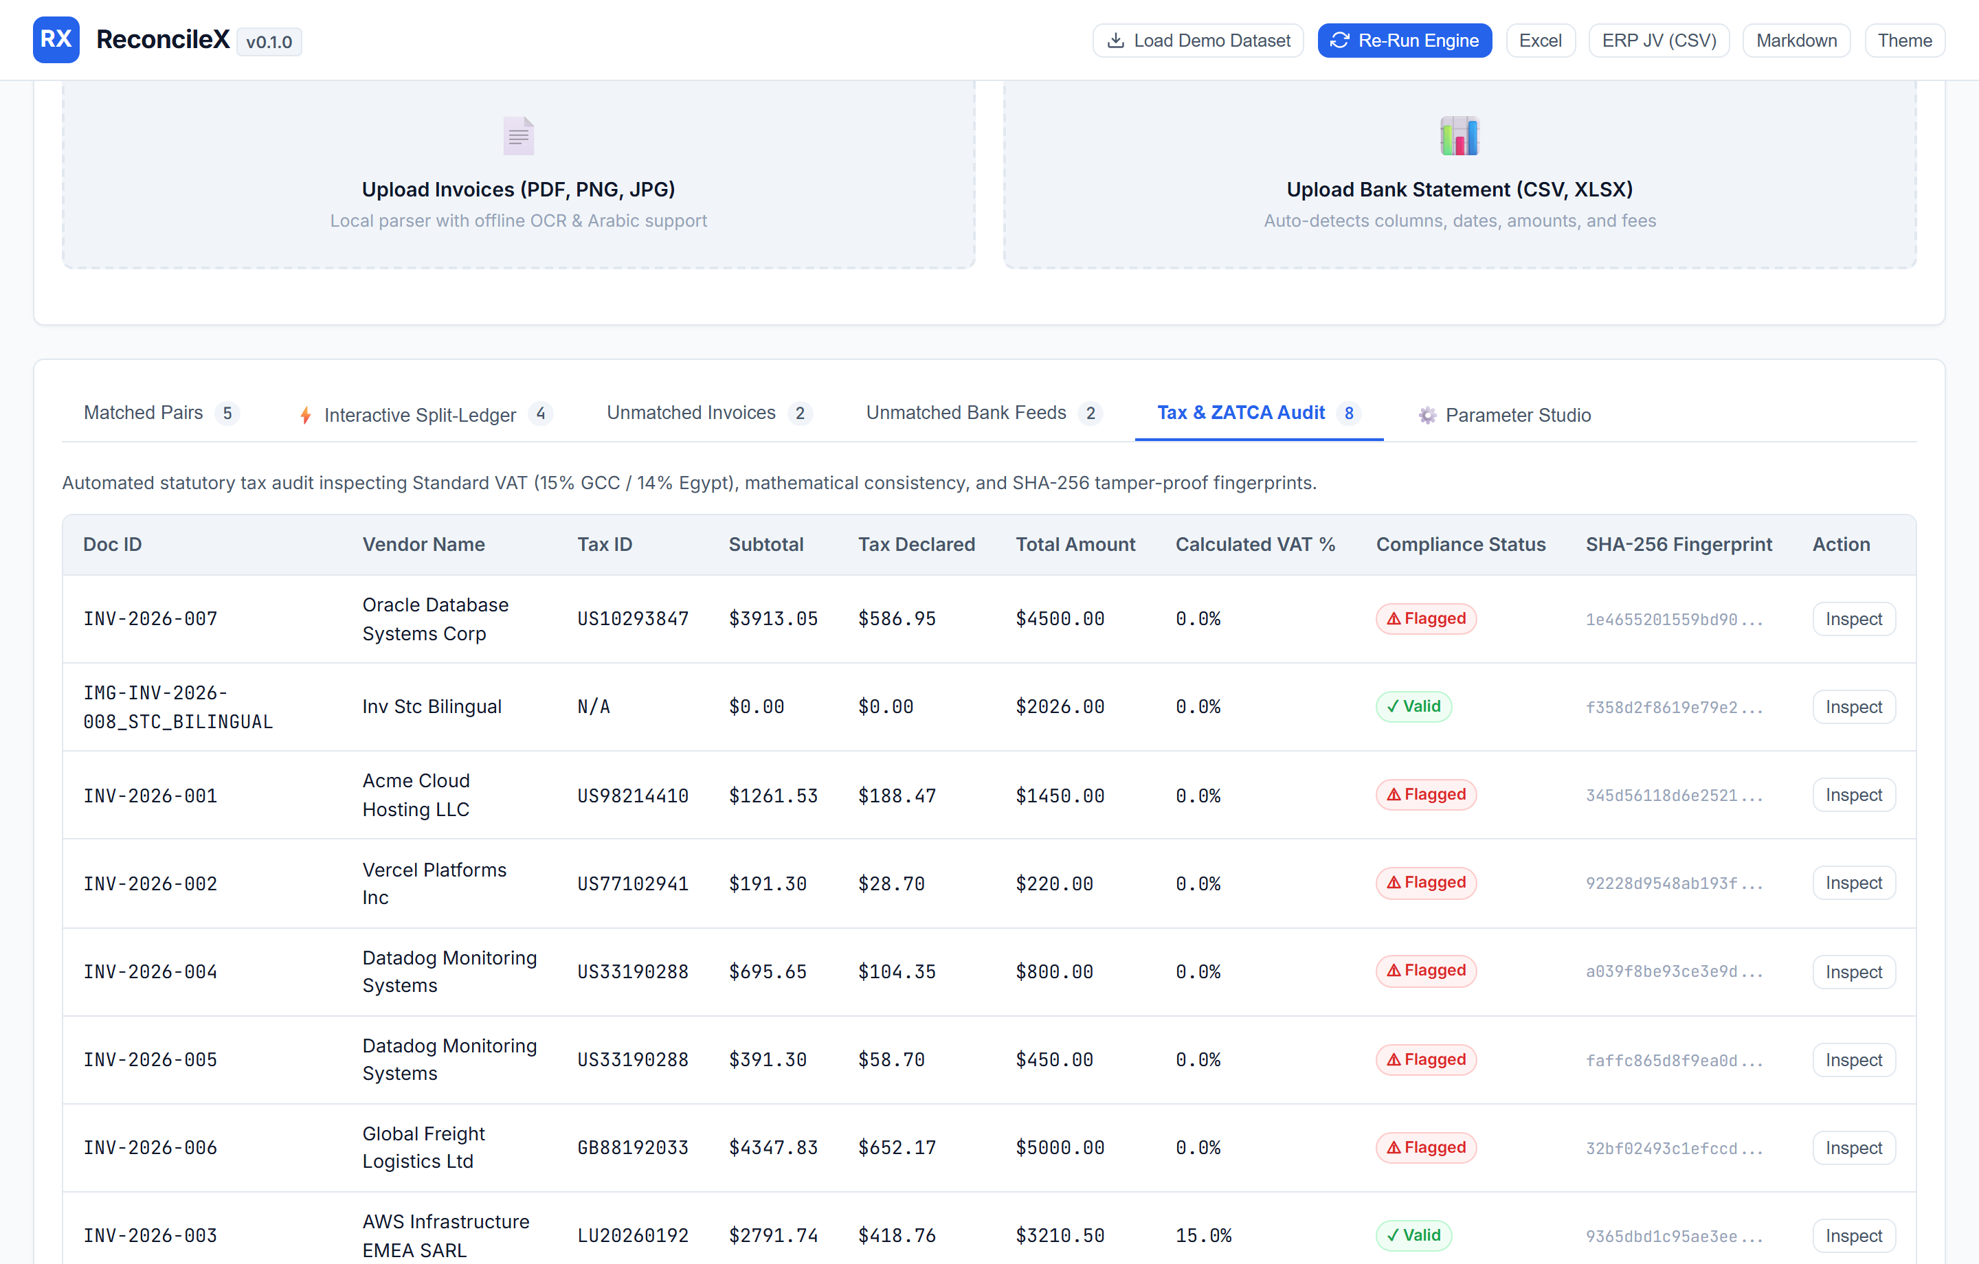Export results to Excel
Viewport: 1979px width, 1264px height.
coord(1540,41)
